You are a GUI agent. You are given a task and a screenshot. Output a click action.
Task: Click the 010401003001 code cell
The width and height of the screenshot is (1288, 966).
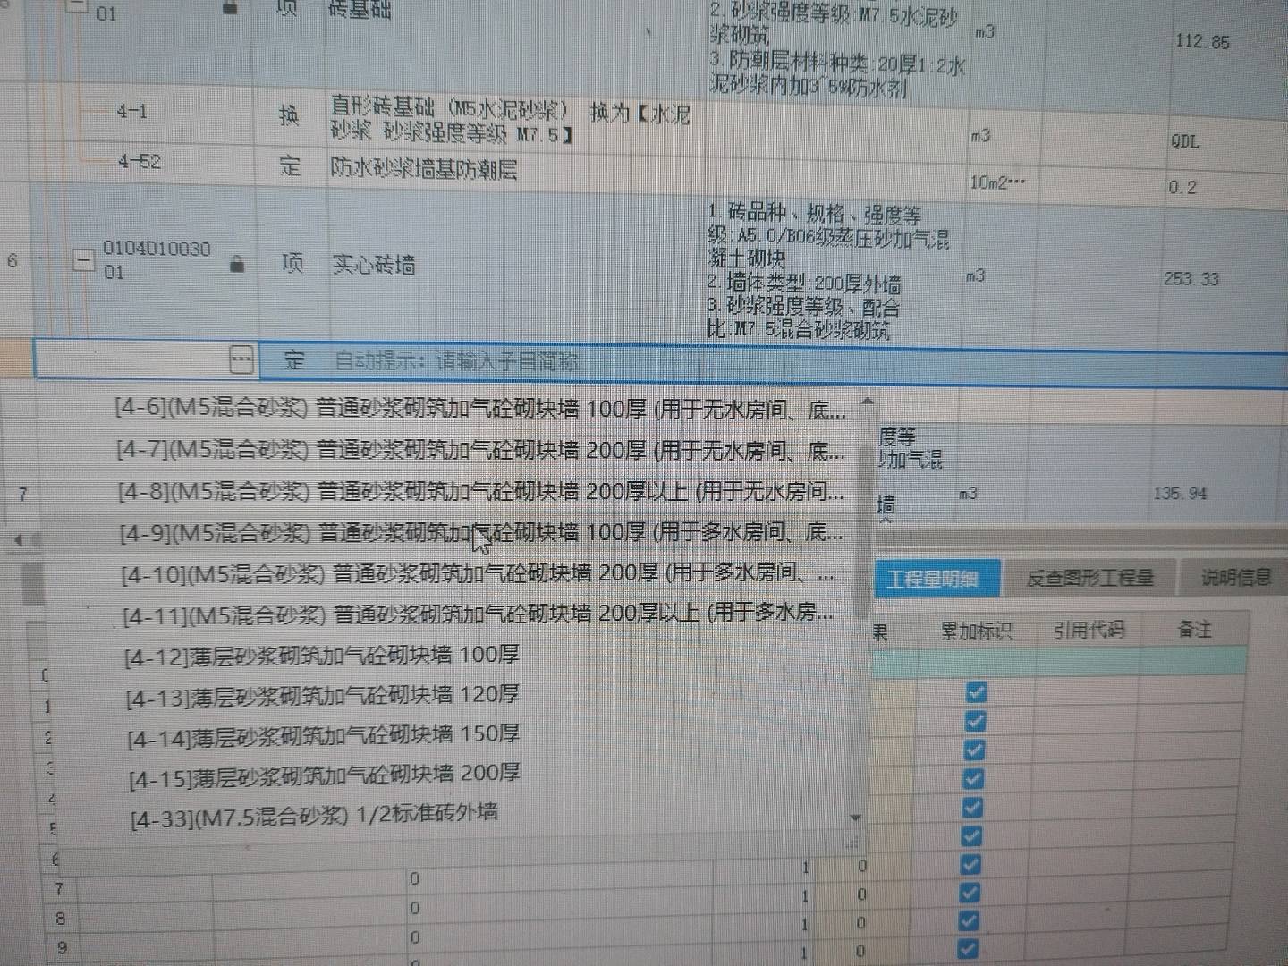click(157, 259)
